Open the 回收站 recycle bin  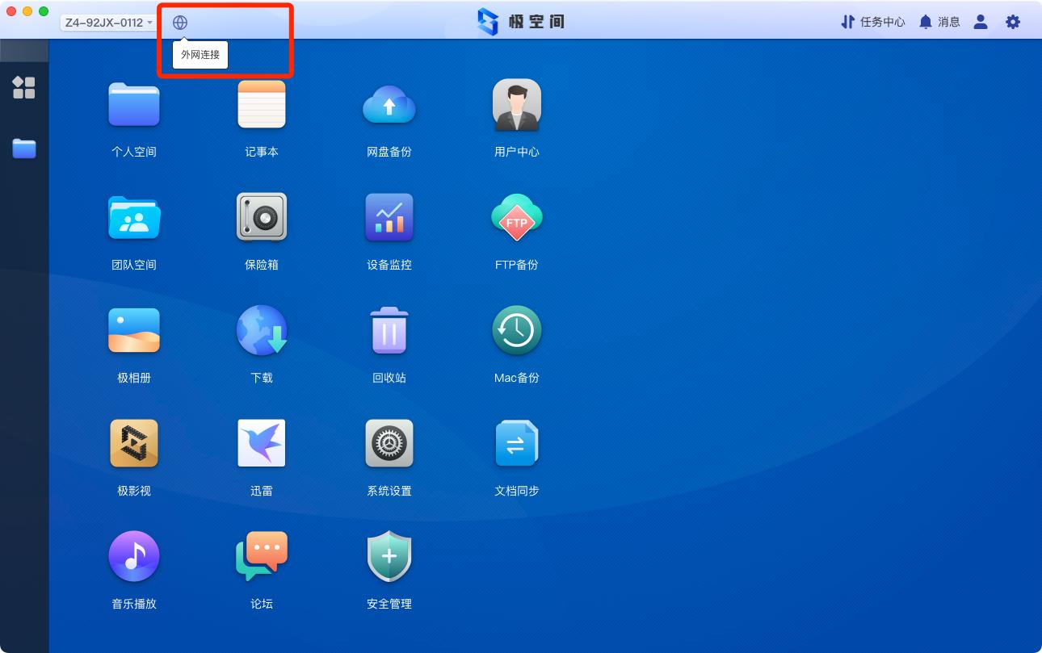389,330
